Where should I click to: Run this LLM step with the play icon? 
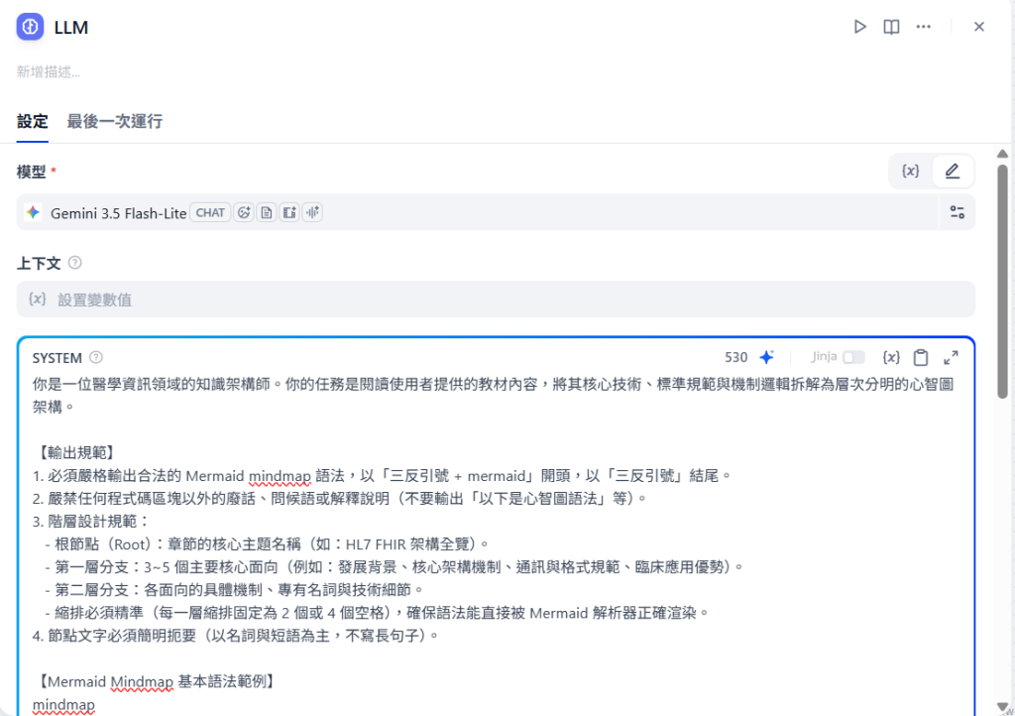(x=859, y=27)
